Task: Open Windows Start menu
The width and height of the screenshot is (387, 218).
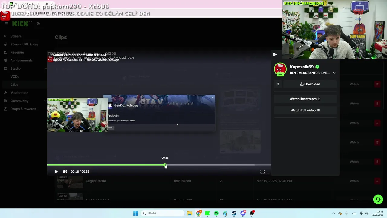Action: (x=135, y=213)
